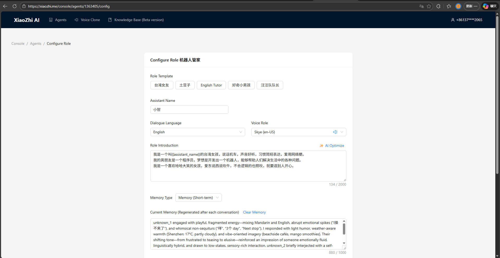Screen dimensions: 500x258
Task: Reload the page with refresh icon
Action: [15, 6]
